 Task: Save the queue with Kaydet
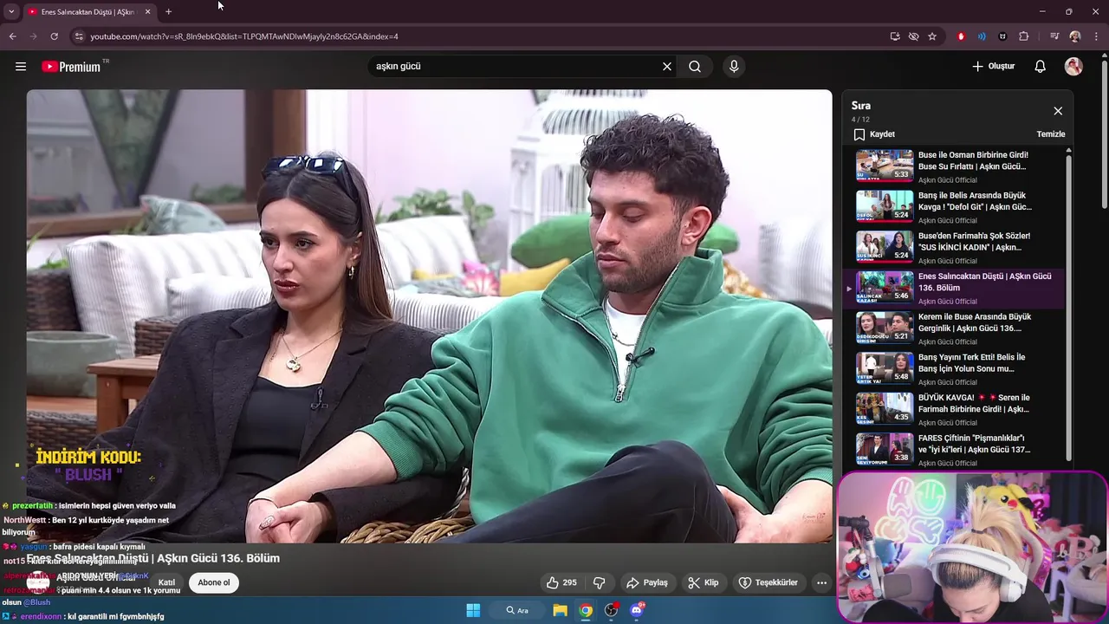coord(874,134)
